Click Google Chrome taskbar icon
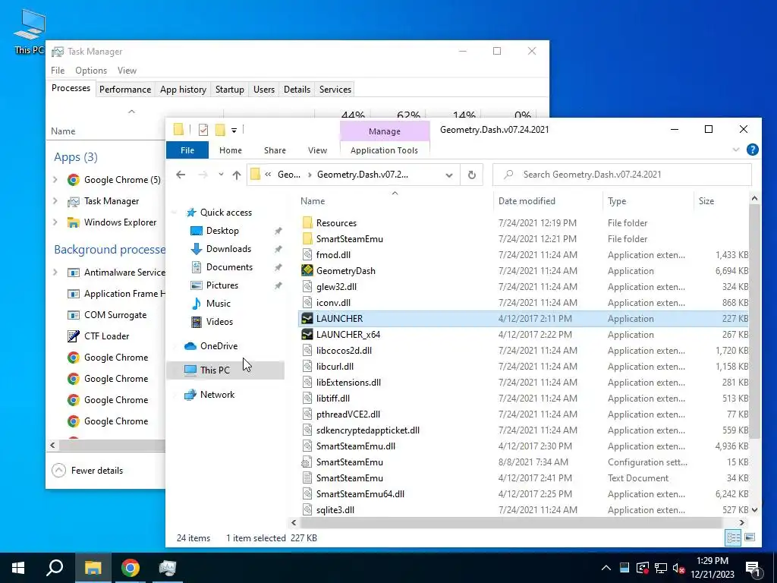 [x=131, y=568]
